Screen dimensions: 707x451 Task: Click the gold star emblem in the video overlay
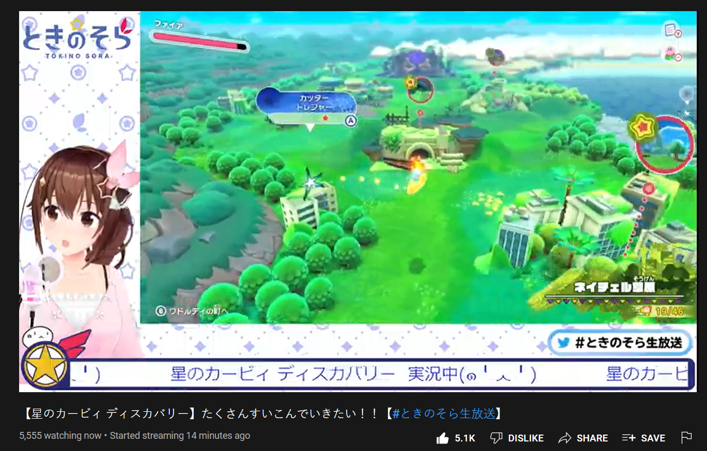(45, 365)
